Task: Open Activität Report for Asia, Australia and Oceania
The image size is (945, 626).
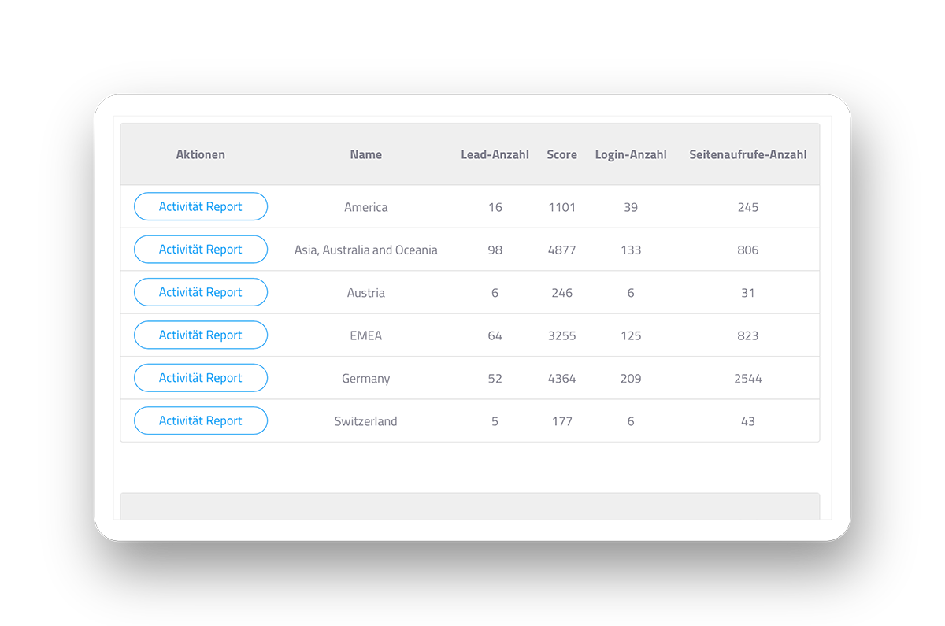Action: [201, 250]
